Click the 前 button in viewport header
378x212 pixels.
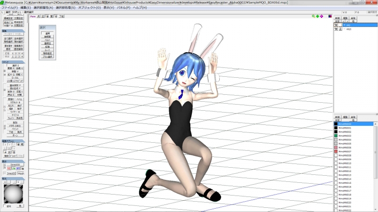[x=56, y=16]
